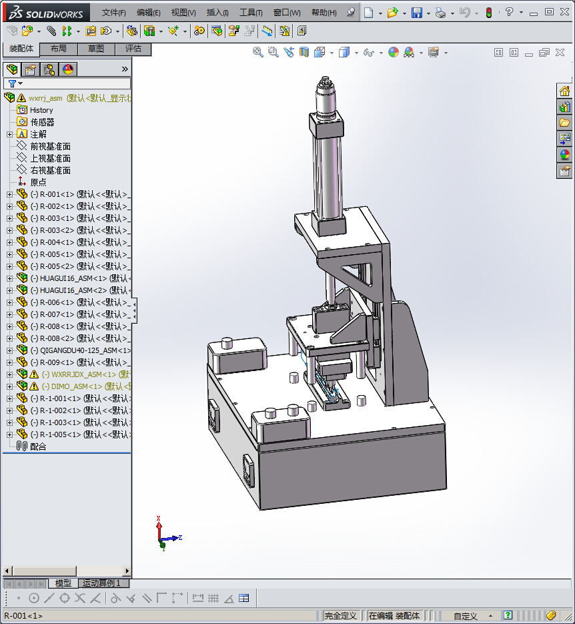Open the 插入(I) menu
Image resolution: width=575 pixels, height=624 pixels.
[x=217, y=13]
